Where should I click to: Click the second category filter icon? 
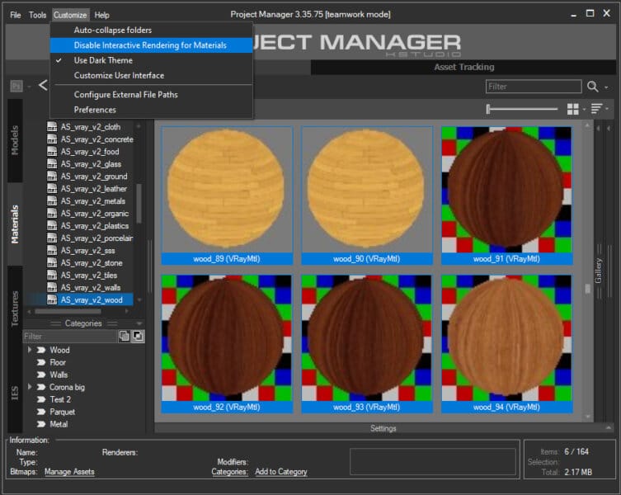click(x=138, y=336)
